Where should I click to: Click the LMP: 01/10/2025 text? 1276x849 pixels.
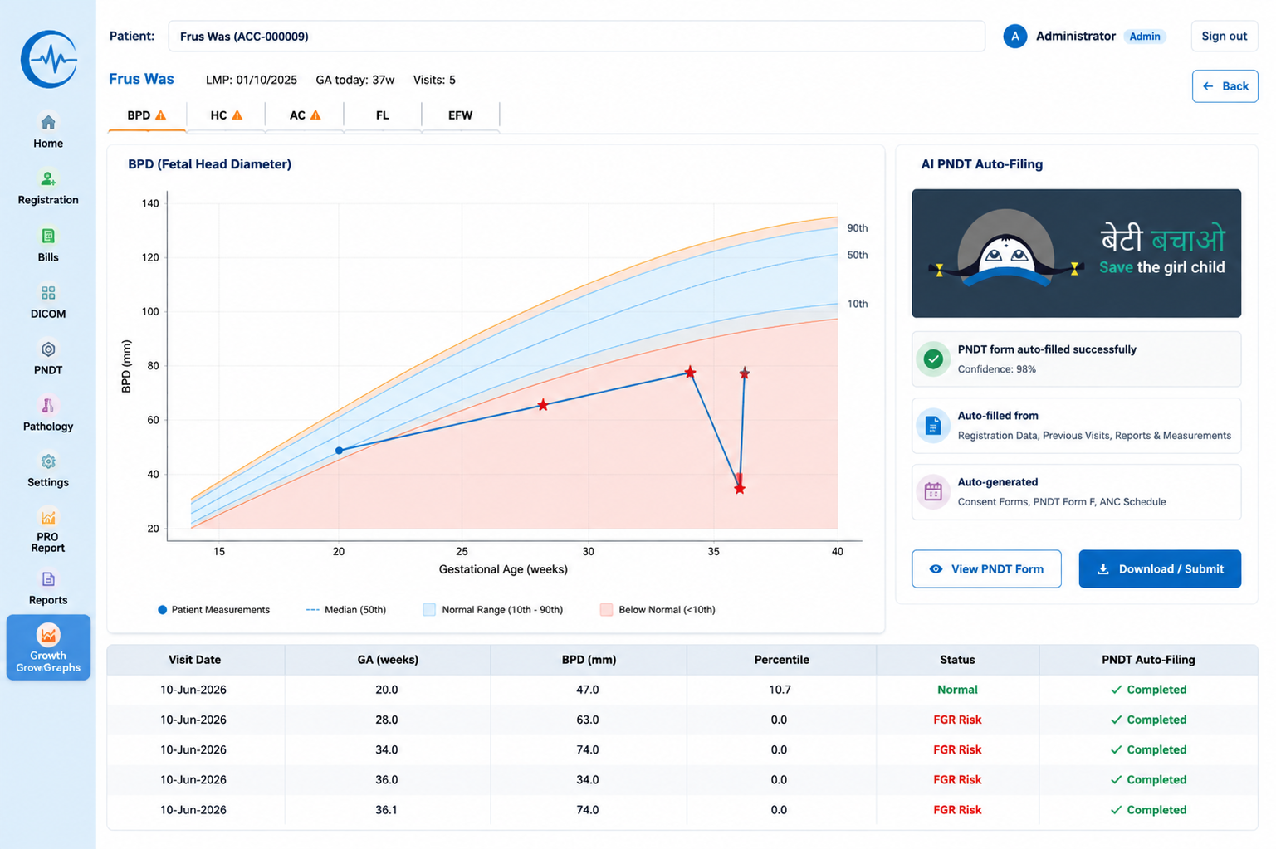[252, 80]
